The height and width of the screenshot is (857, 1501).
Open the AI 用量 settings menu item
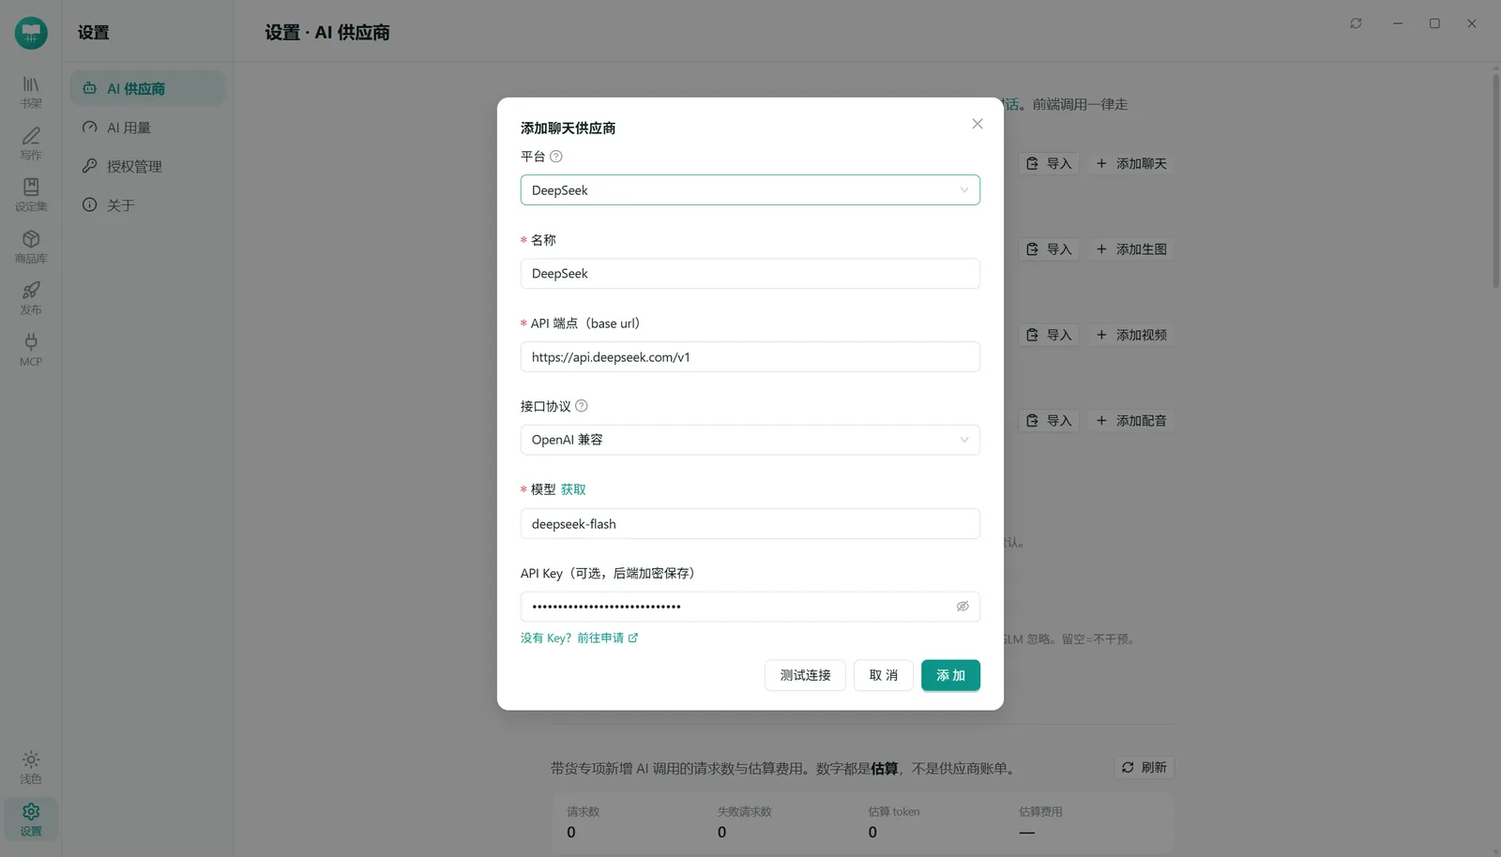147,128
